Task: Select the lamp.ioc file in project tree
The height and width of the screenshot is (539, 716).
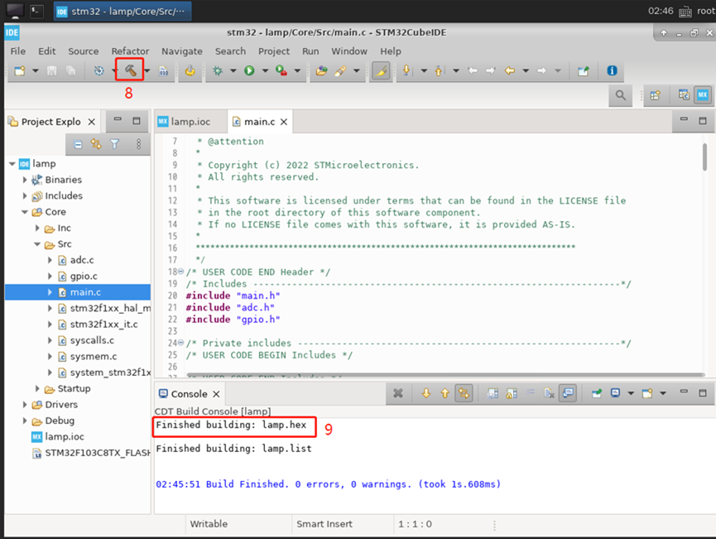Action: [x=65, y=436]
